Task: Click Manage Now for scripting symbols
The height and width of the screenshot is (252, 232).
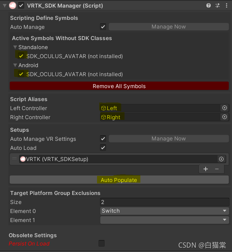Action: [x=169, y=27]
